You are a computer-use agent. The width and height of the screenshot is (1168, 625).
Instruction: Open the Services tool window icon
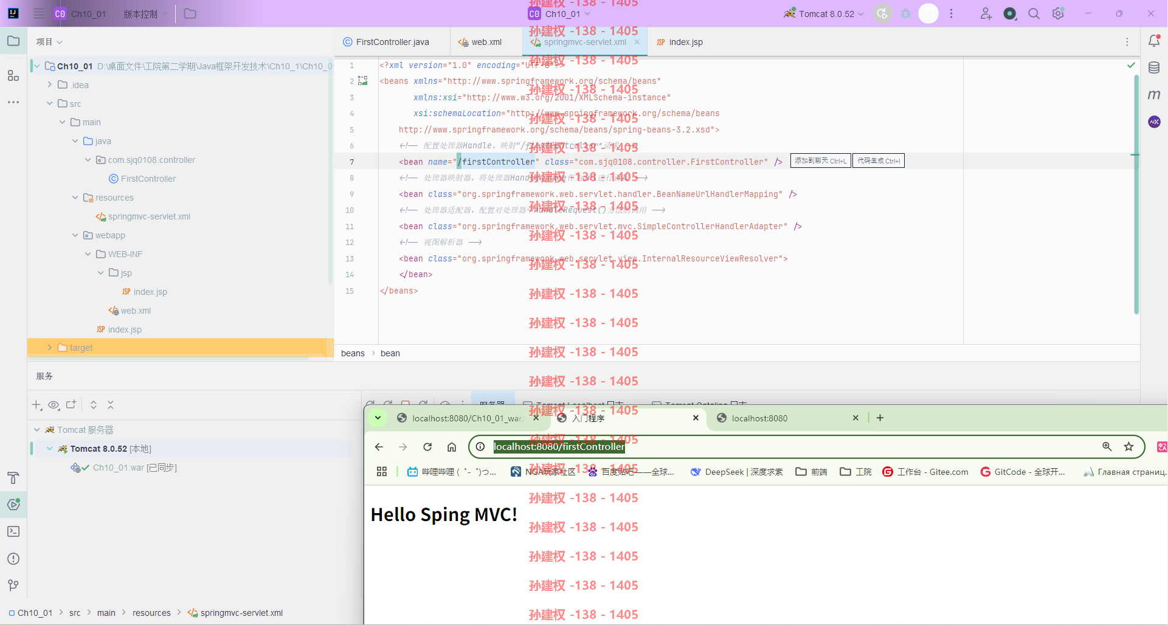pyautogui.click(x=13, y=504)
